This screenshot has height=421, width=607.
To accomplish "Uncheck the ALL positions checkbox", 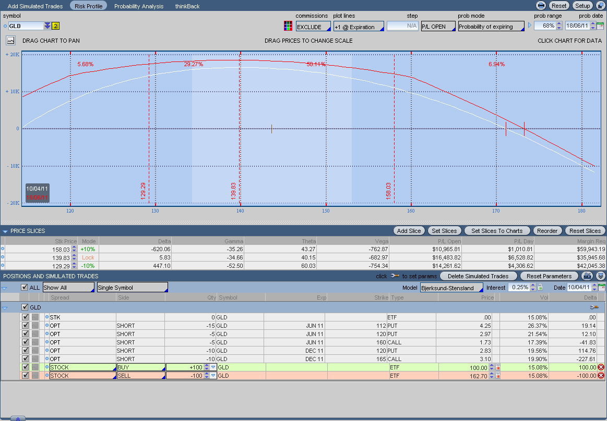I will point(25,288).
